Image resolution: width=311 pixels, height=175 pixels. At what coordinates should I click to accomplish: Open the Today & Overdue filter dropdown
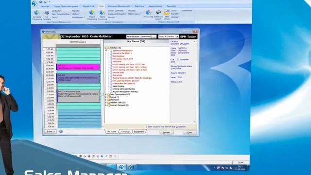[177, 36]
